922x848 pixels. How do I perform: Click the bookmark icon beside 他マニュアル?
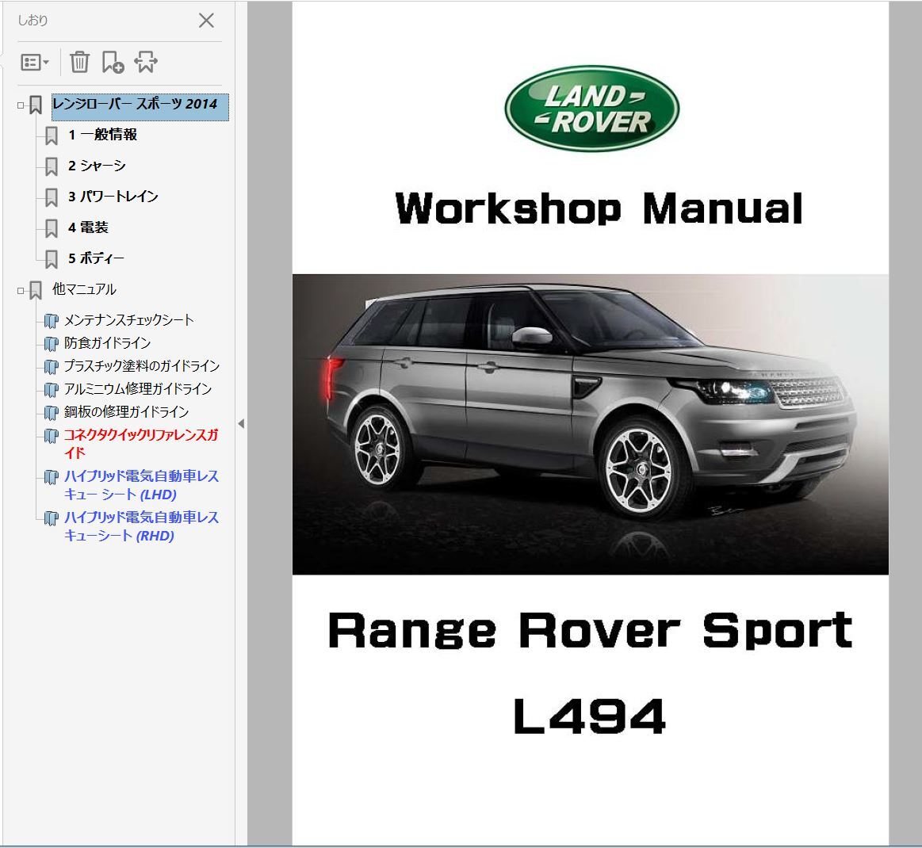36,290
